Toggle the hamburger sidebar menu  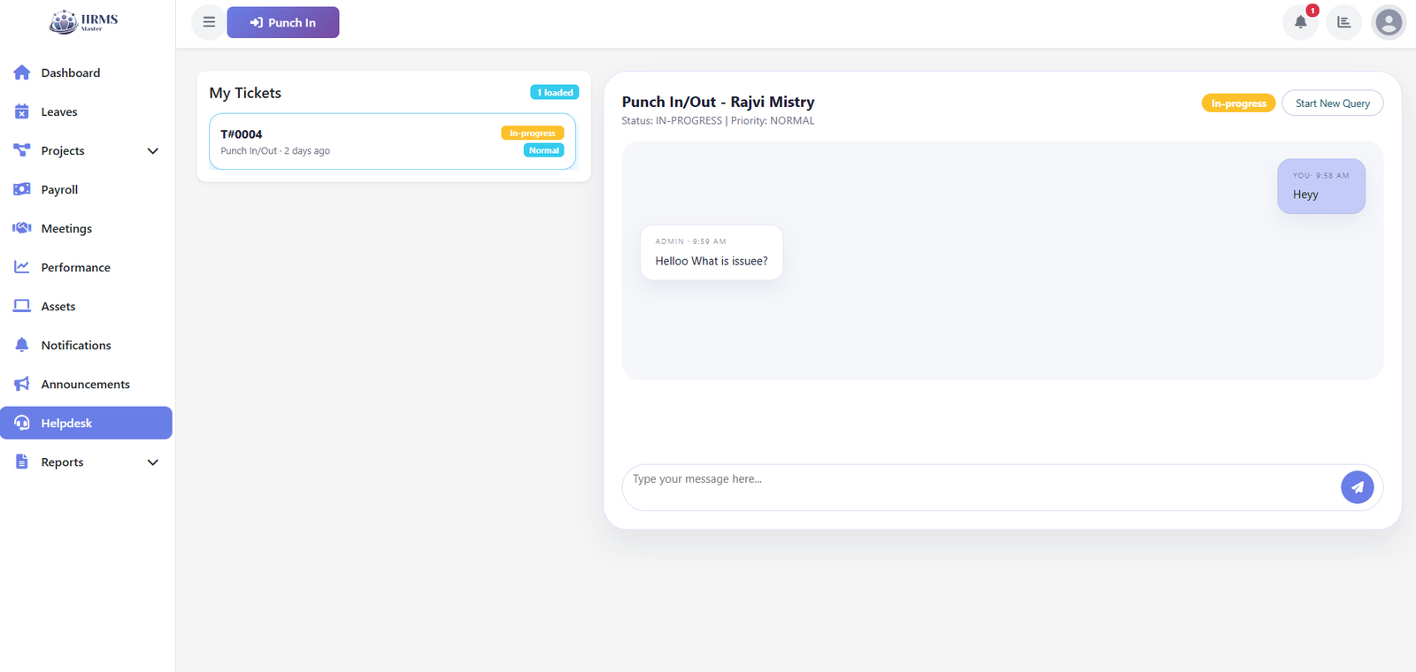pos(209,22)
